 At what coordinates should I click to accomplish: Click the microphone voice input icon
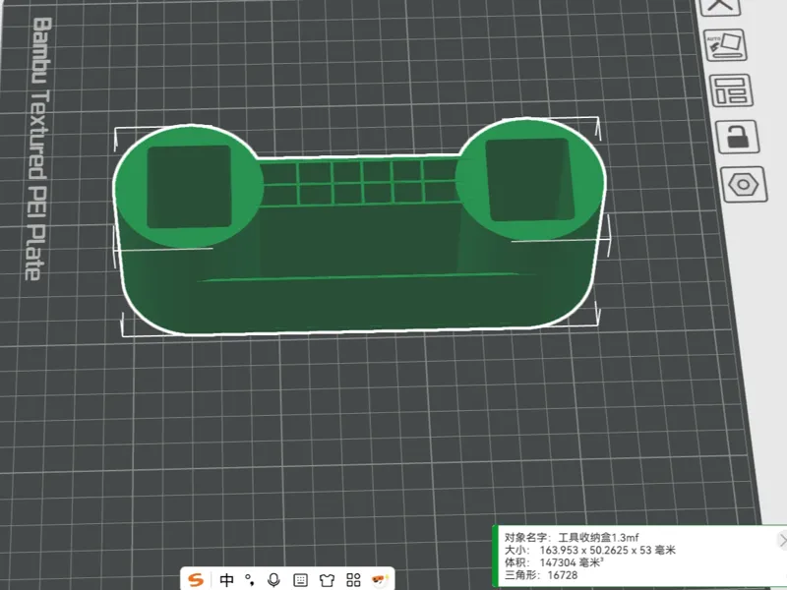point(273,580)
